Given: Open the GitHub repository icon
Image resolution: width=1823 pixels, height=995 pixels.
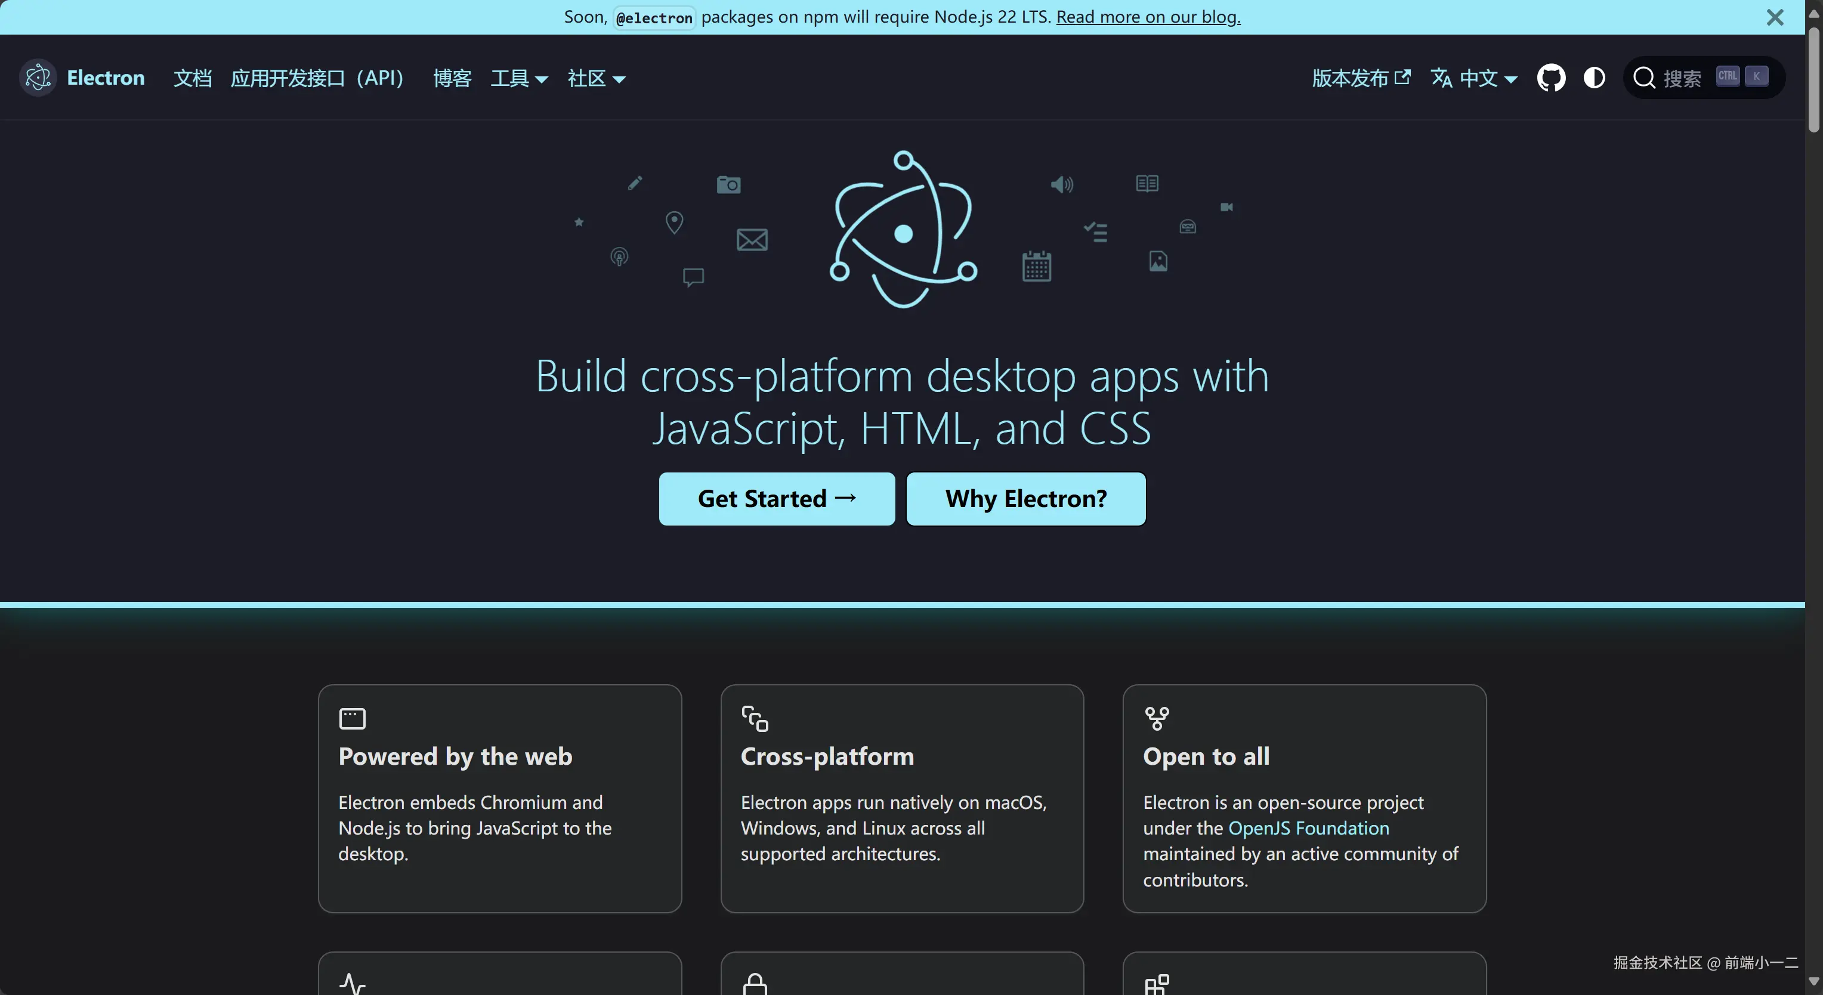Looking at the screenshot, I should (x=1550, y=78).
